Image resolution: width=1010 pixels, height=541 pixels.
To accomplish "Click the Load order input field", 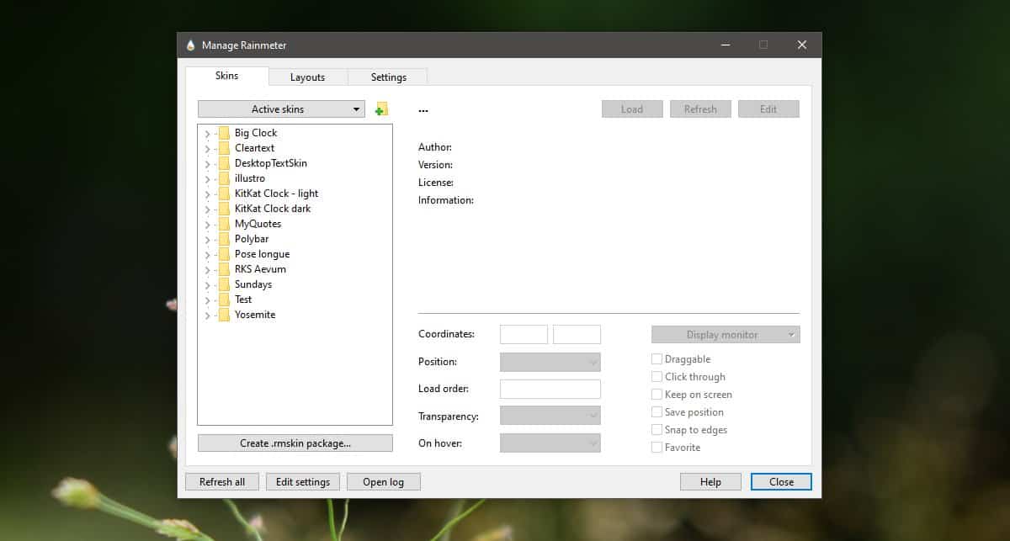I will tap(550, 389).
